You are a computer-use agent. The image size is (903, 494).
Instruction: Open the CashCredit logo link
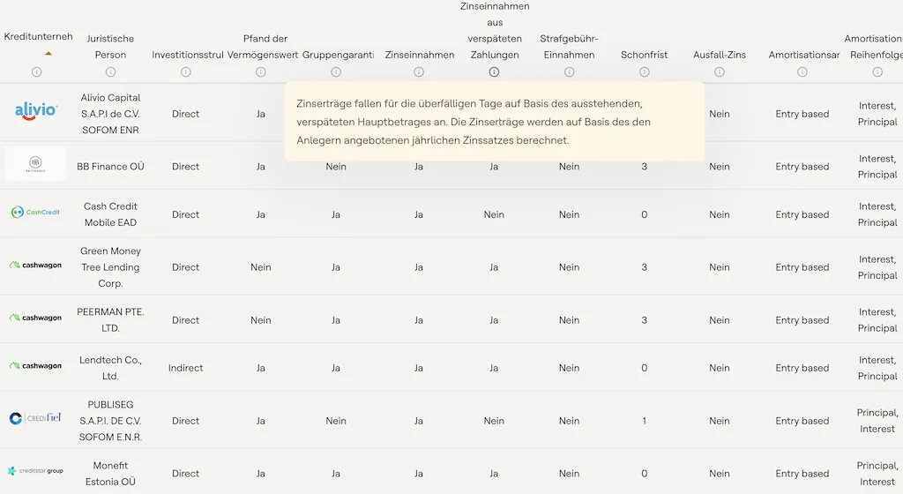35,213
